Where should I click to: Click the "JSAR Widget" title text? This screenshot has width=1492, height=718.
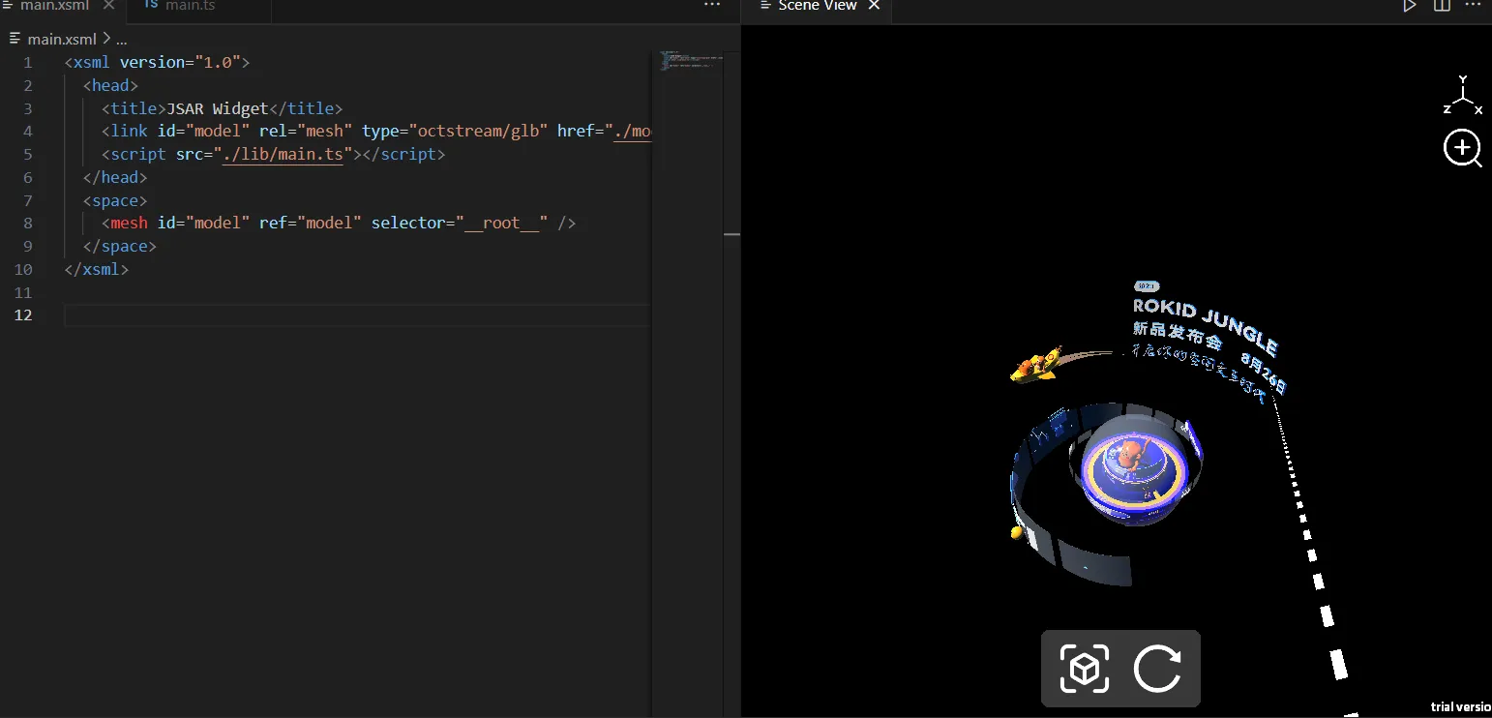(x=218, y=108)
